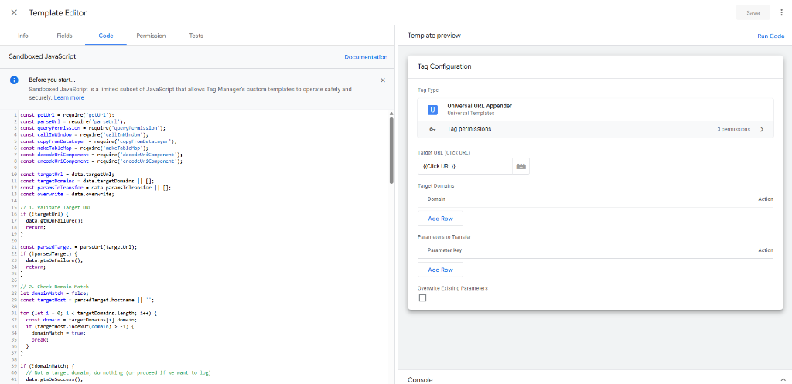Click code line 'let domainMatch = false;'
Viewport: 792px width, 384px height.
55,293
